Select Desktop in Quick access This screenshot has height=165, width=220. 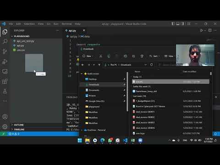[93, 79]
